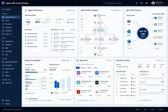Select the SharePoint MCP Server icon

[155, 18]
